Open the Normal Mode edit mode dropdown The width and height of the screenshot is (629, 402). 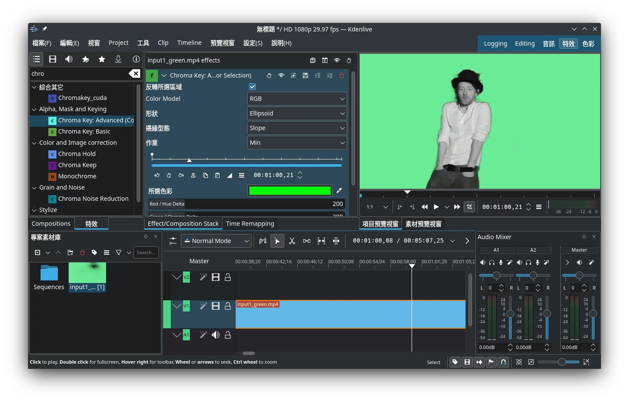point(216,241)
